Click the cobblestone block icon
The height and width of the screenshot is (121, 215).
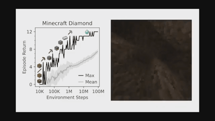coord(49,58)
